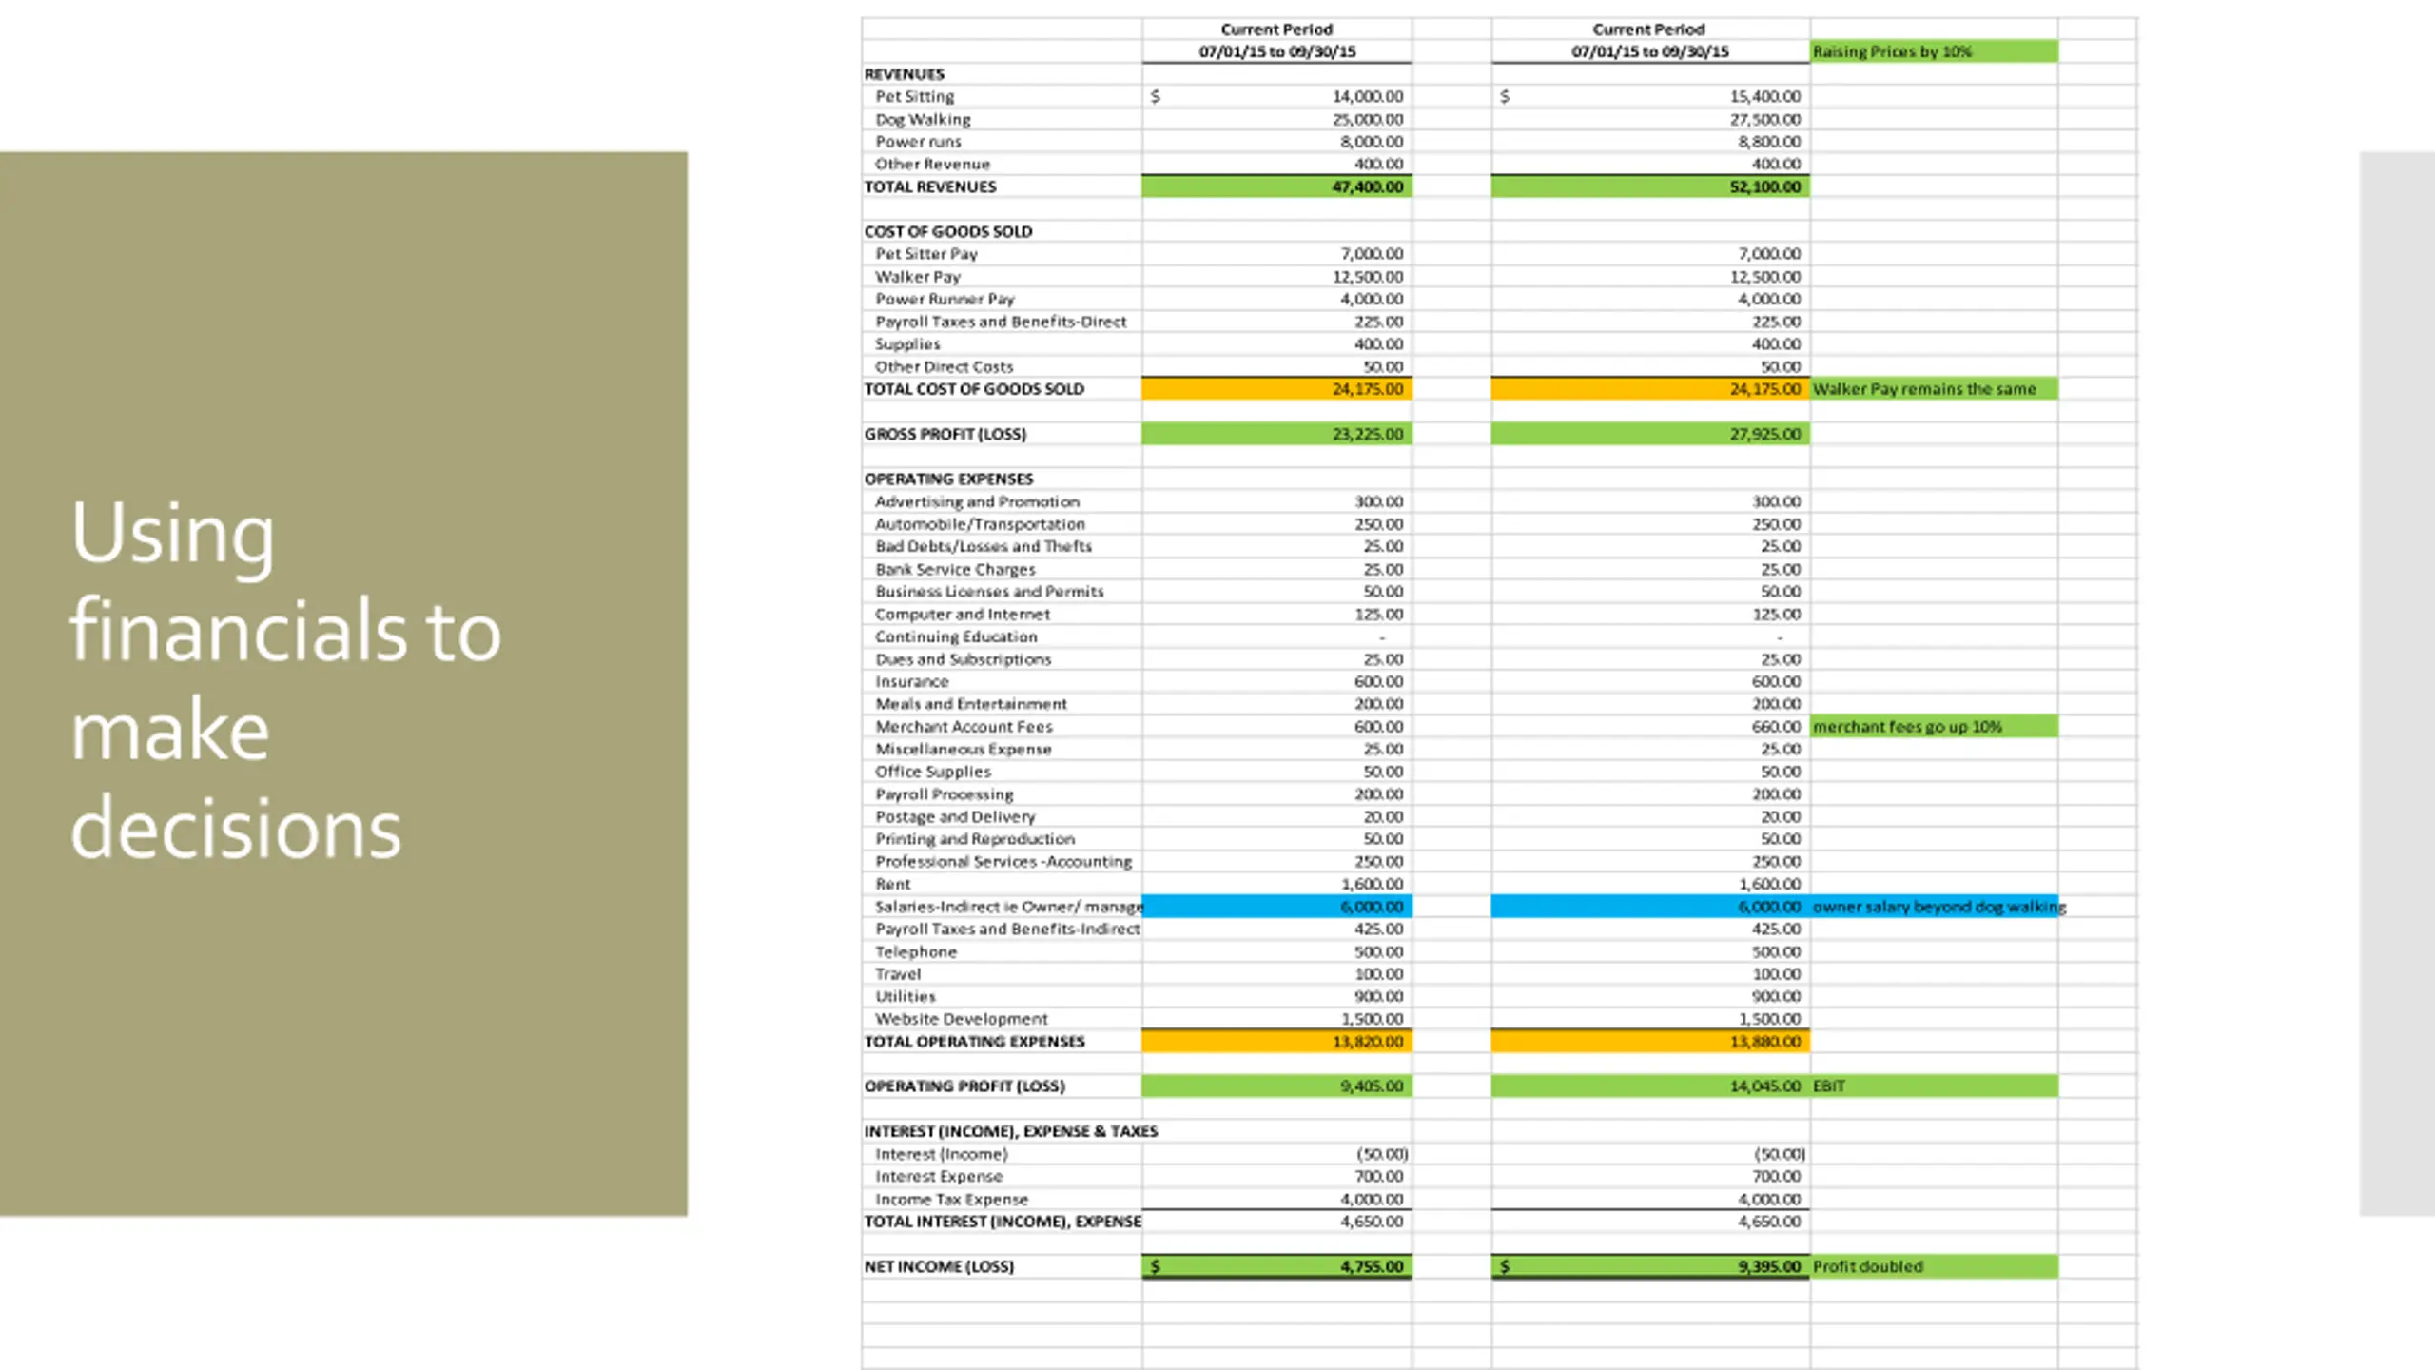Click Operating Profit 14,045.00 cell
Screen dimensions: 2435x1370
(x=1650, y=1086)
